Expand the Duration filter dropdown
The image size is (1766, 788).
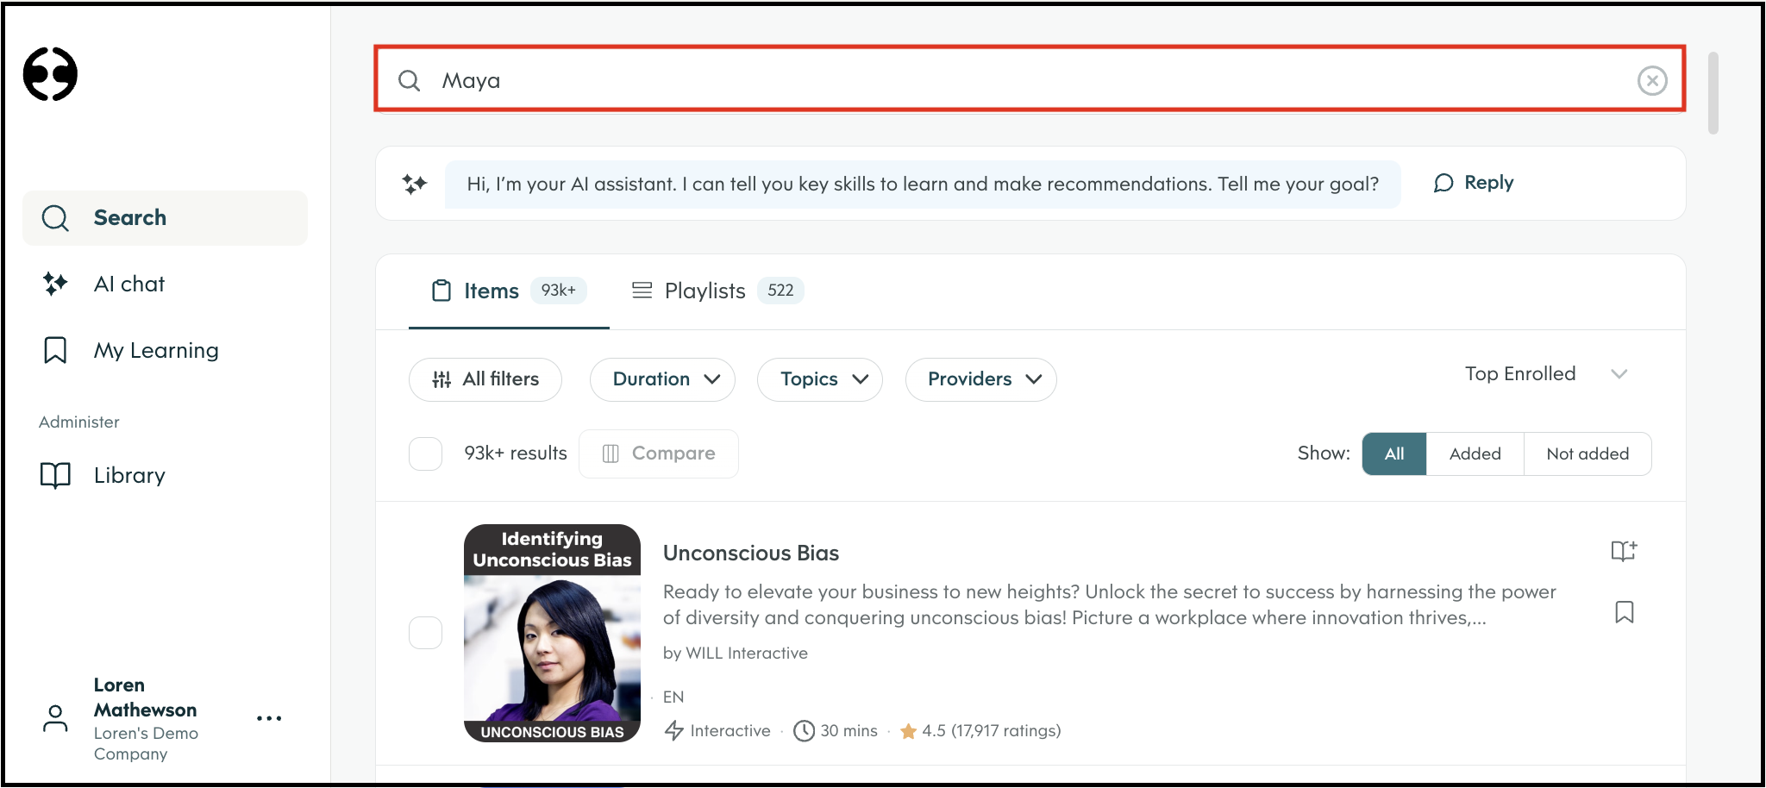click(662, 379)
